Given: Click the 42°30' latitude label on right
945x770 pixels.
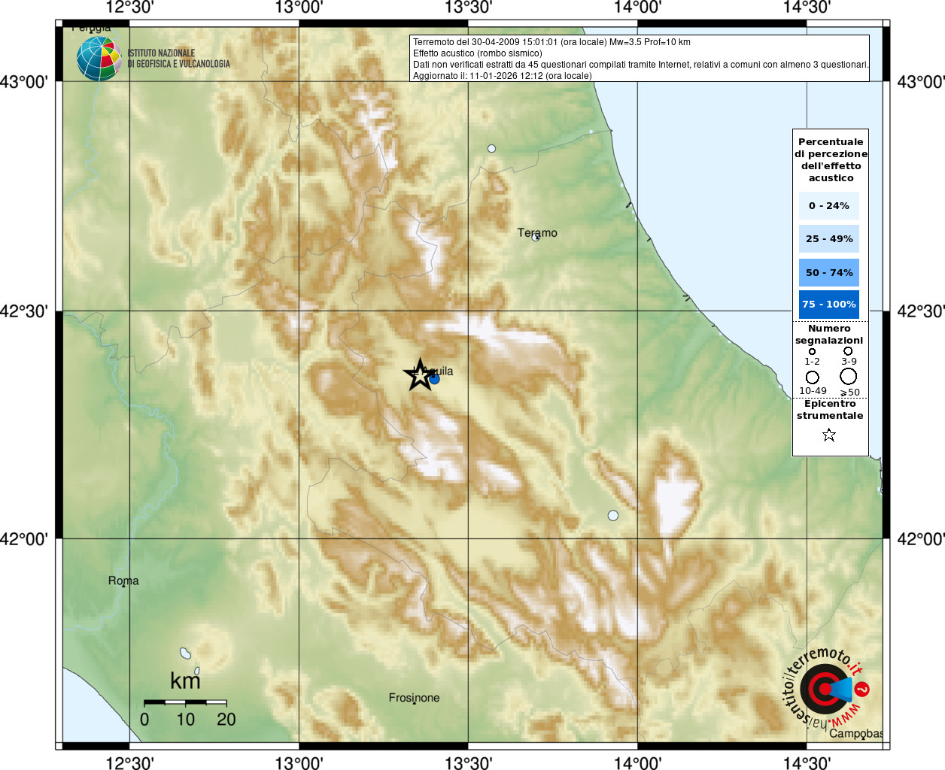Looking at the screenshot, I should [x=920, y=311].
